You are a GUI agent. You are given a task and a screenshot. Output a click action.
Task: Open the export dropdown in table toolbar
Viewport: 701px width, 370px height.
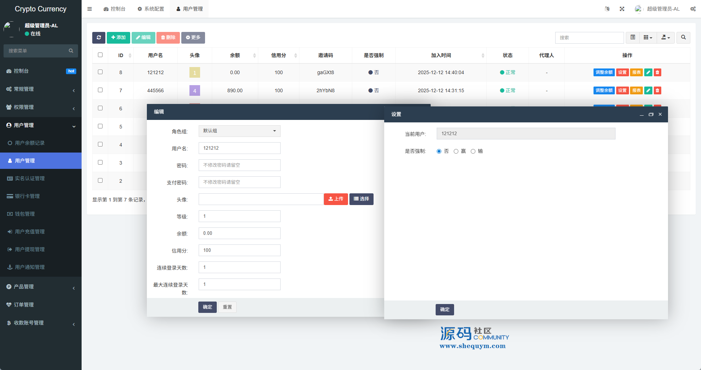[666, 38]
